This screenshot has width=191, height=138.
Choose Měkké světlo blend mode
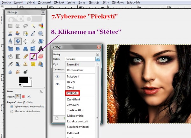75,116
